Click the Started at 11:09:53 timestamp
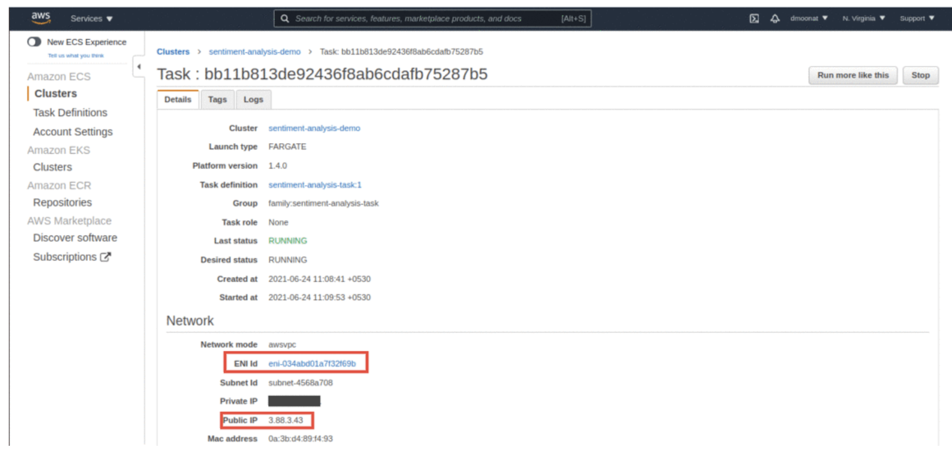Viewport: 952px width, 470px height. click(x=320, y=297)
